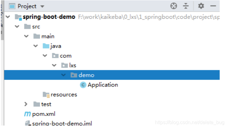Collapse the spring-boot-demo root node chevron
Viewport: 227px width, 128px height.
tap(8, 17)
